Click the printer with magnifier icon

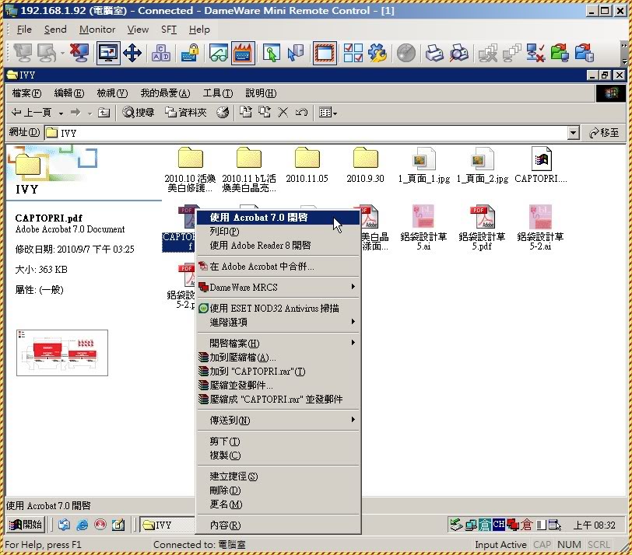pos(458,53)
